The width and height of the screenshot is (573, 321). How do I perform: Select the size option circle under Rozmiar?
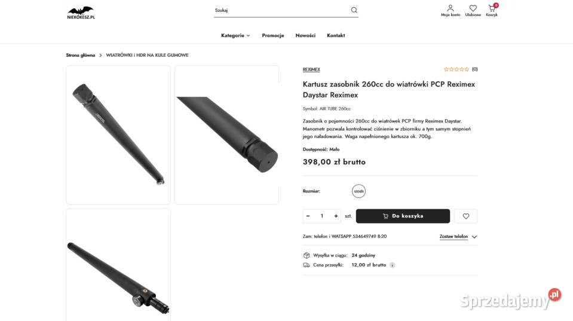tap(358, 191)
